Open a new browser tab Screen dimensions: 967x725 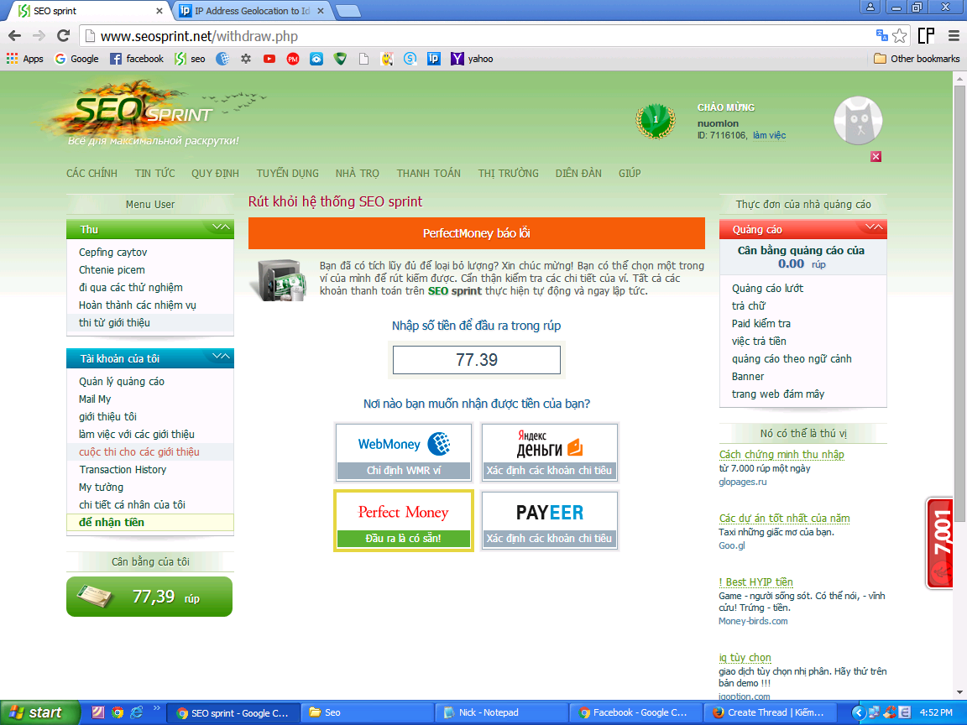348,11
